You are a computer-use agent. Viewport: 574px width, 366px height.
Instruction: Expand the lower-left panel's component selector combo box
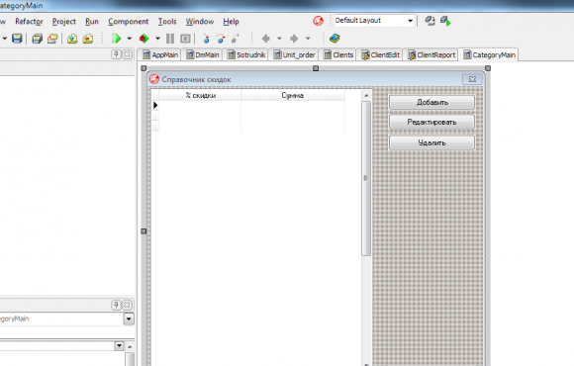pos(129,319)
